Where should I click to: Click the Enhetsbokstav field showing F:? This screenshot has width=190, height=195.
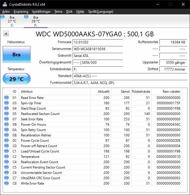[x=98, y=69]
